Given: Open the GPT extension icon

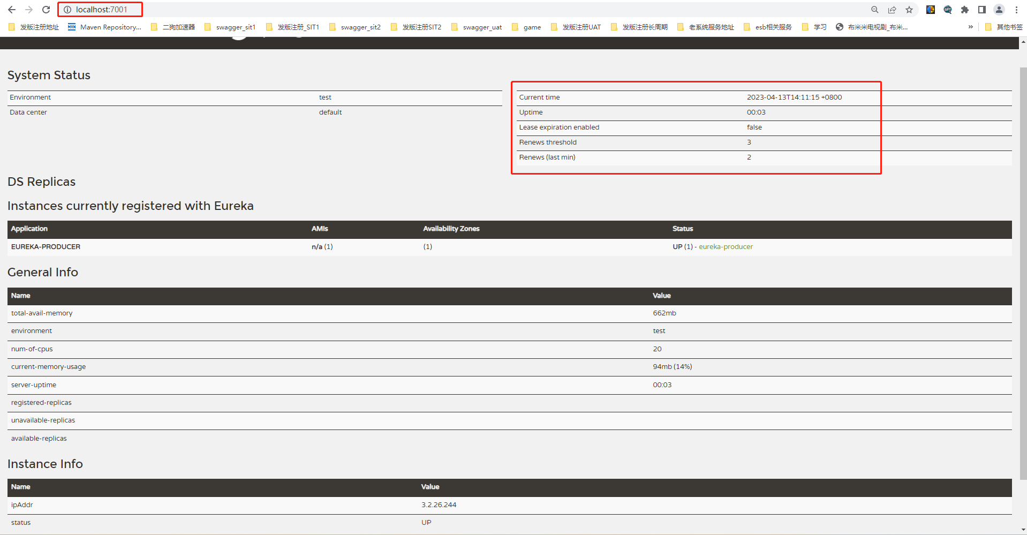Looking at the screenshot, I should (x=948, y=10).
